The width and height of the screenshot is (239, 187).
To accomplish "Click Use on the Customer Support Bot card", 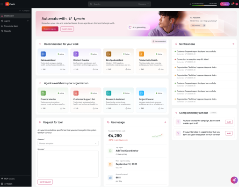I will coord(95,108).
